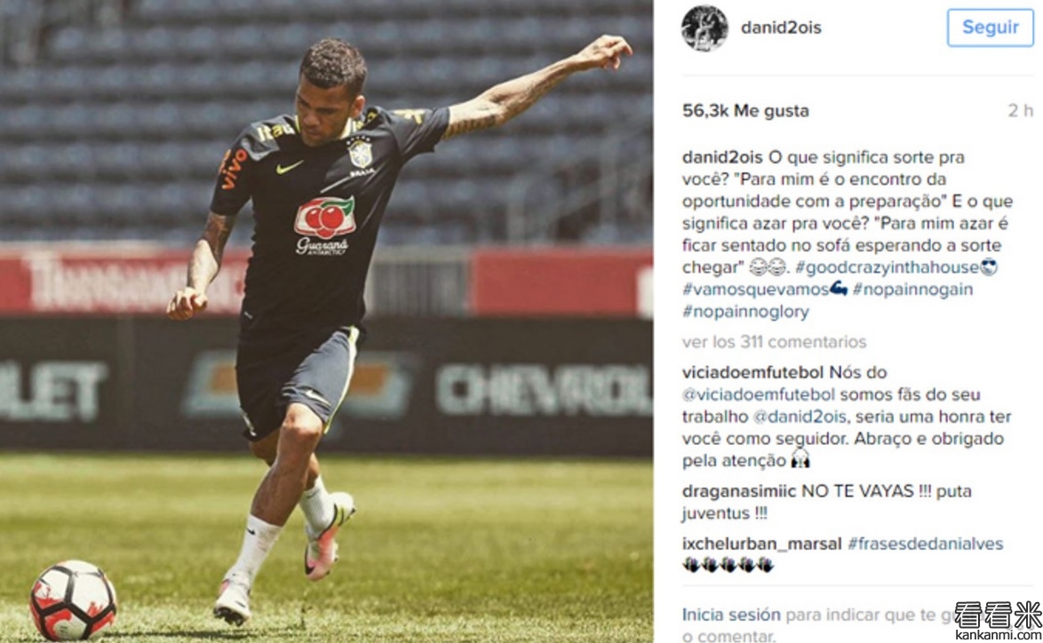Image resolution: width=1043 pixels, height=643 pixels.
Task: Open the @danid2ois mention in the comment
Action: click(800, 417)
